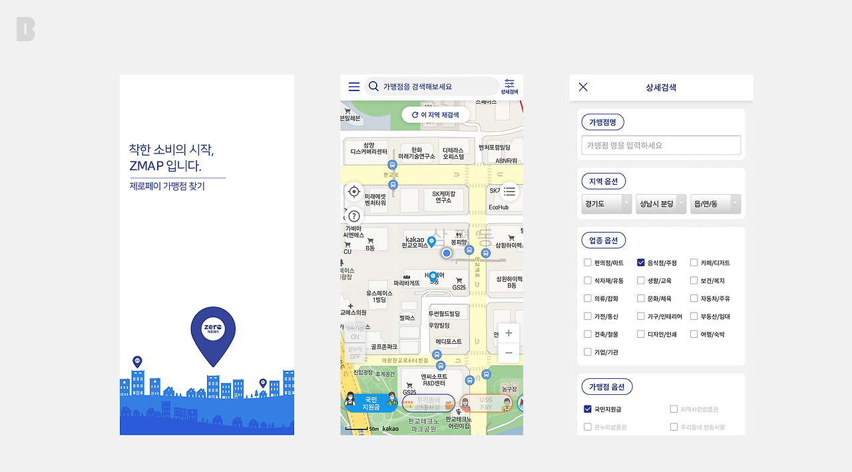Check the 우리동네 전통시장 option box
Viewport: 852px width, 472px height.
(x=674, y=427)
